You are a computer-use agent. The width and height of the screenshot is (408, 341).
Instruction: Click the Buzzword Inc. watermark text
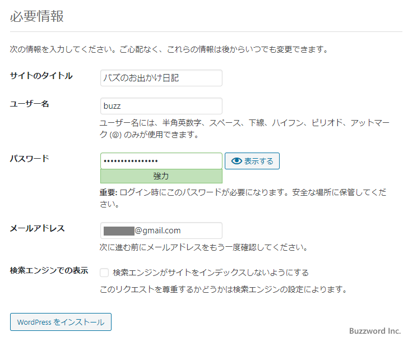click(374, 331)
